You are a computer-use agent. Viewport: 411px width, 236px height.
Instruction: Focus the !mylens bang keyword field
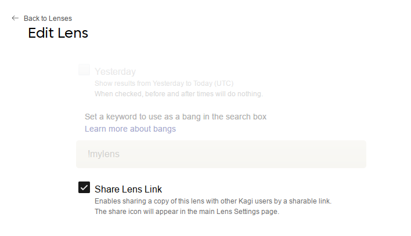[x=221, y=154]
